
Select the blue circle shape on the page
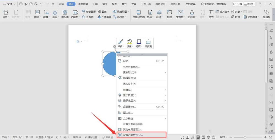pos(110,64)
